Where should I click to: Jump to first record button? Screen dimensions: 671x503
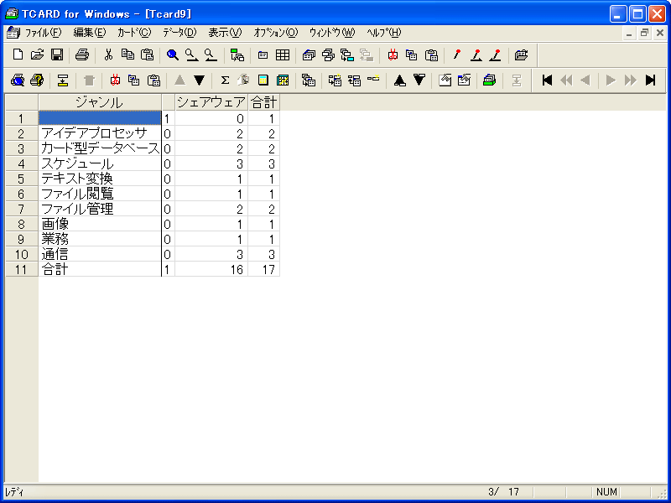(x=547, y=80)
